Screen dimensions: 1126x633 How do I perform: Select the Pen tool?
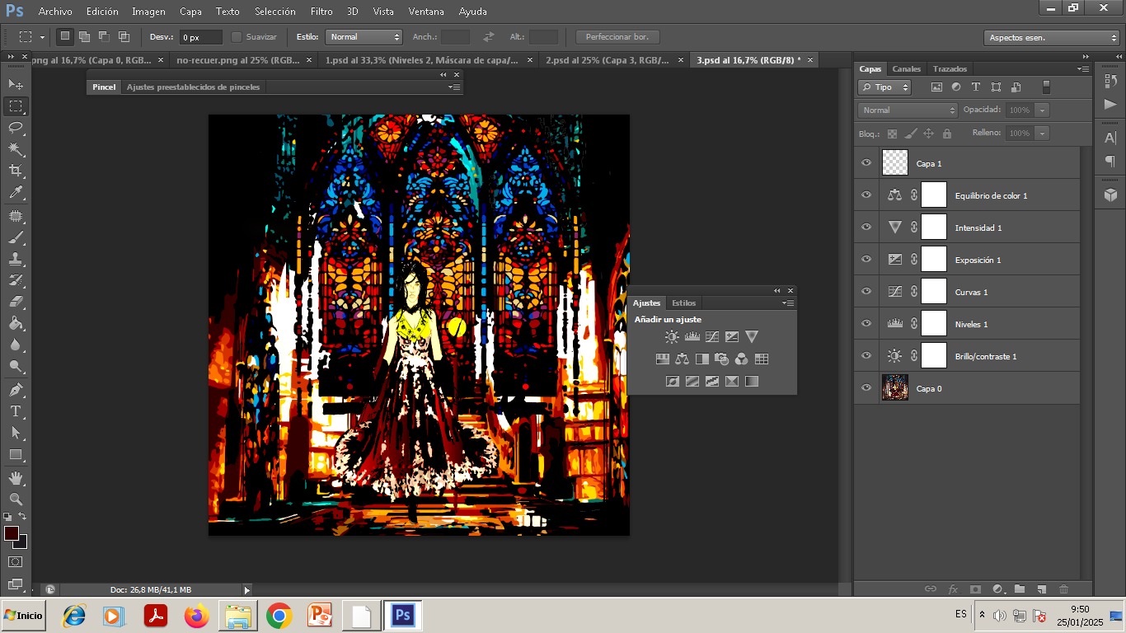coord(16,390)
